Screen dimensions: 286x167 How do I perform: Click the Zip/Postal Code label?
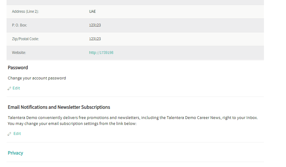point(25,39)
